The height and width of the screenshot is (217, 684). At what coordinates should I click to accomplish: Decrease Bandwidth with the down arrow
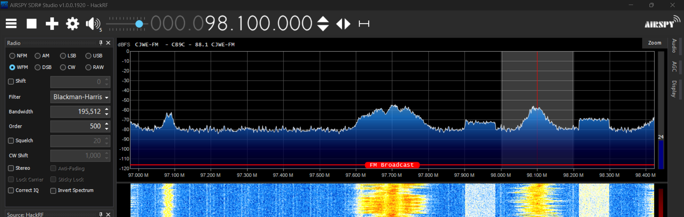[x=107, y=114]
